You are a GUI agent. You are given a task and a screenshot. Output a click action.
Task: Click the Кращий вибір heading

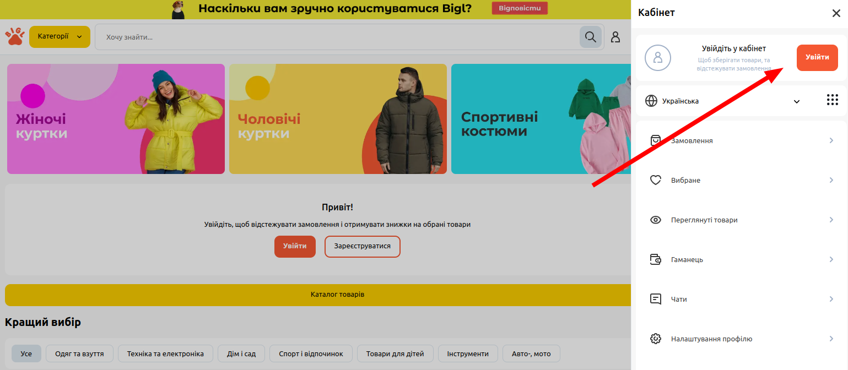coord(43,322)
